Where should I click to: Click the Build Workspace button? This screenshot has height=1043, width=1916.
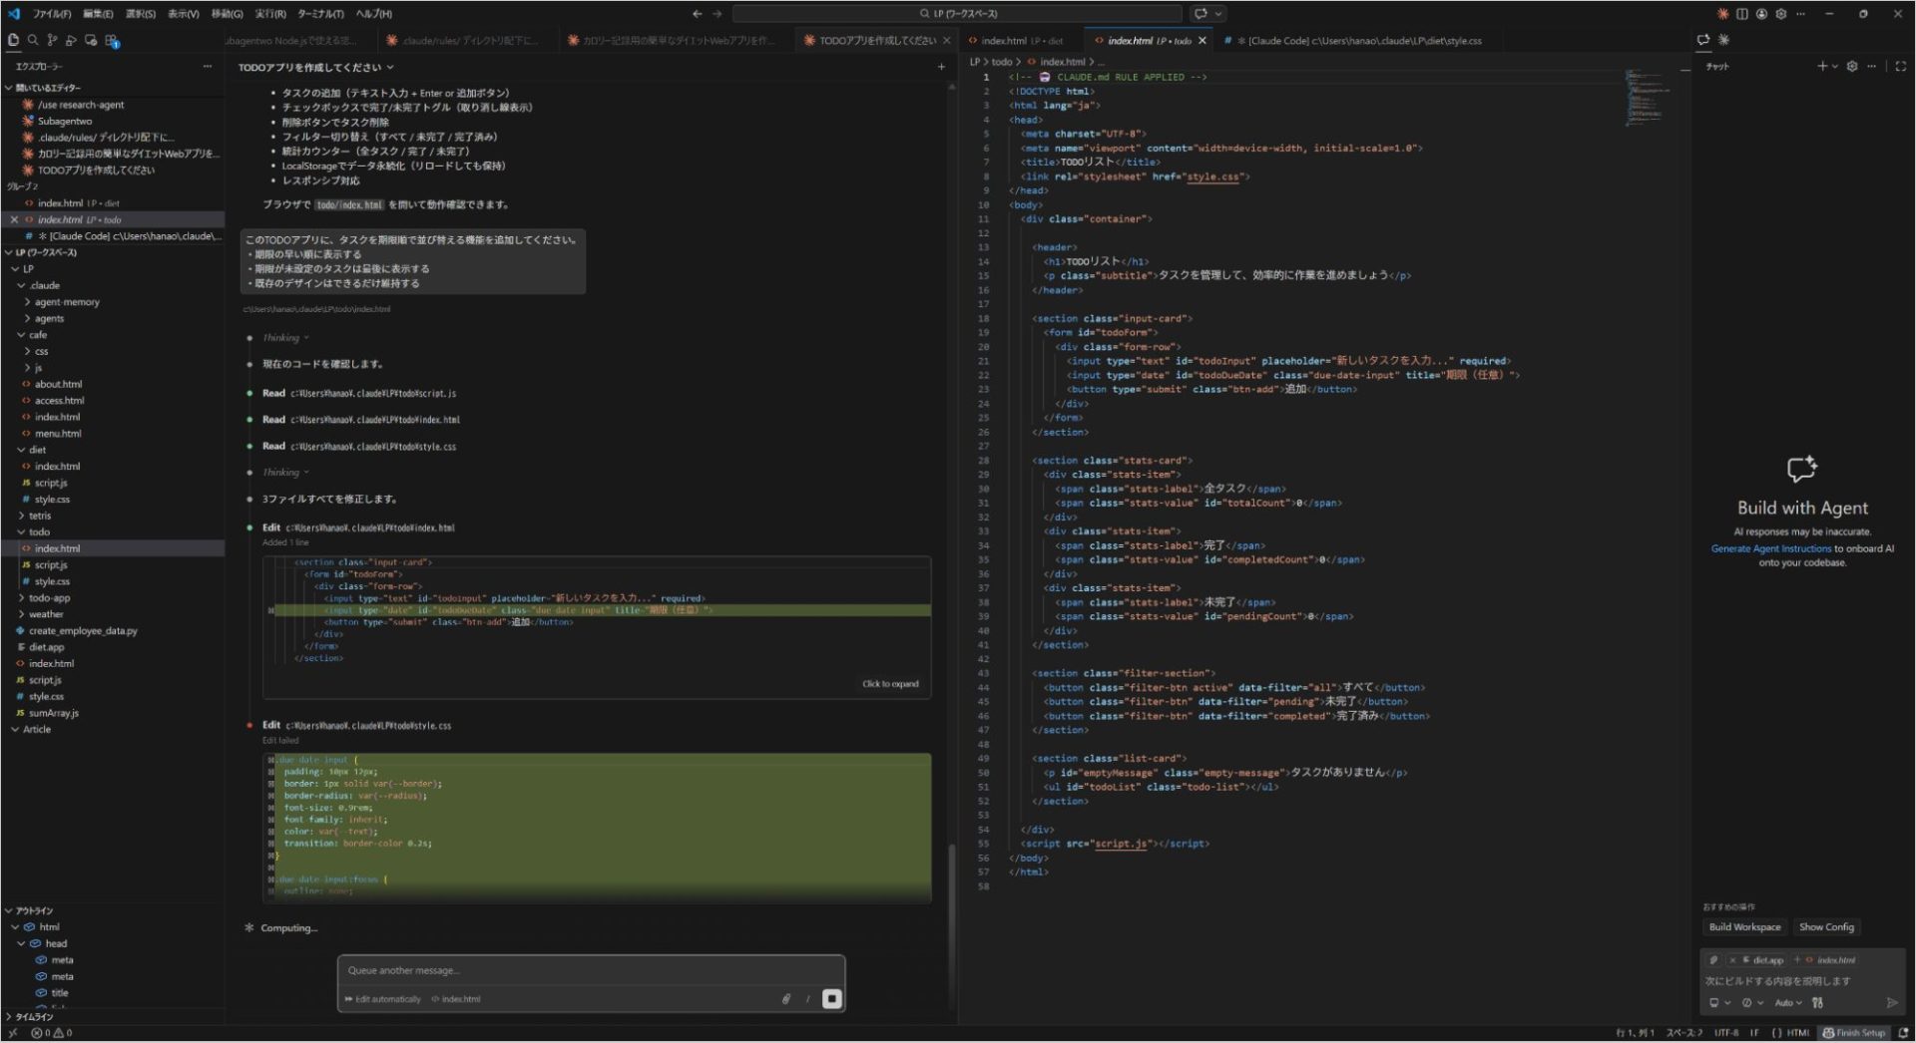(x=1744, y=927)
